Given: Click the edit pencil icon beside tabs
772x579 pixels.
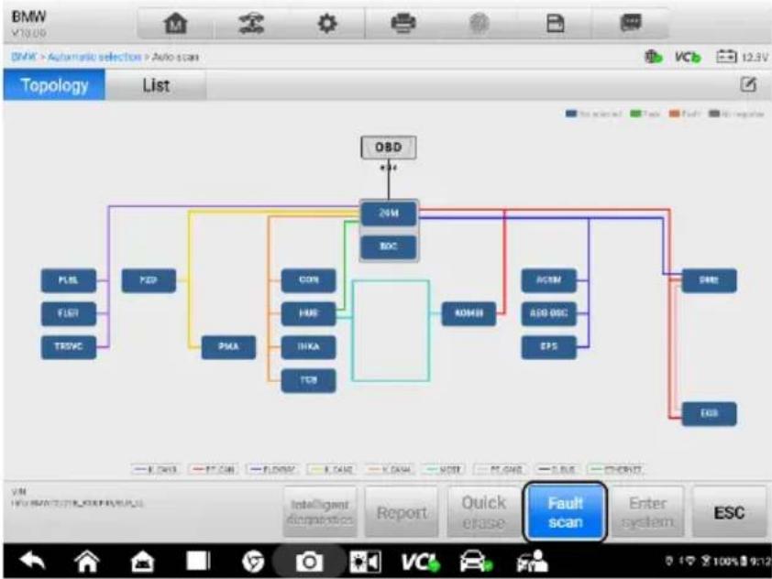Looking at the screenshot, I should [x=748, y=84].
